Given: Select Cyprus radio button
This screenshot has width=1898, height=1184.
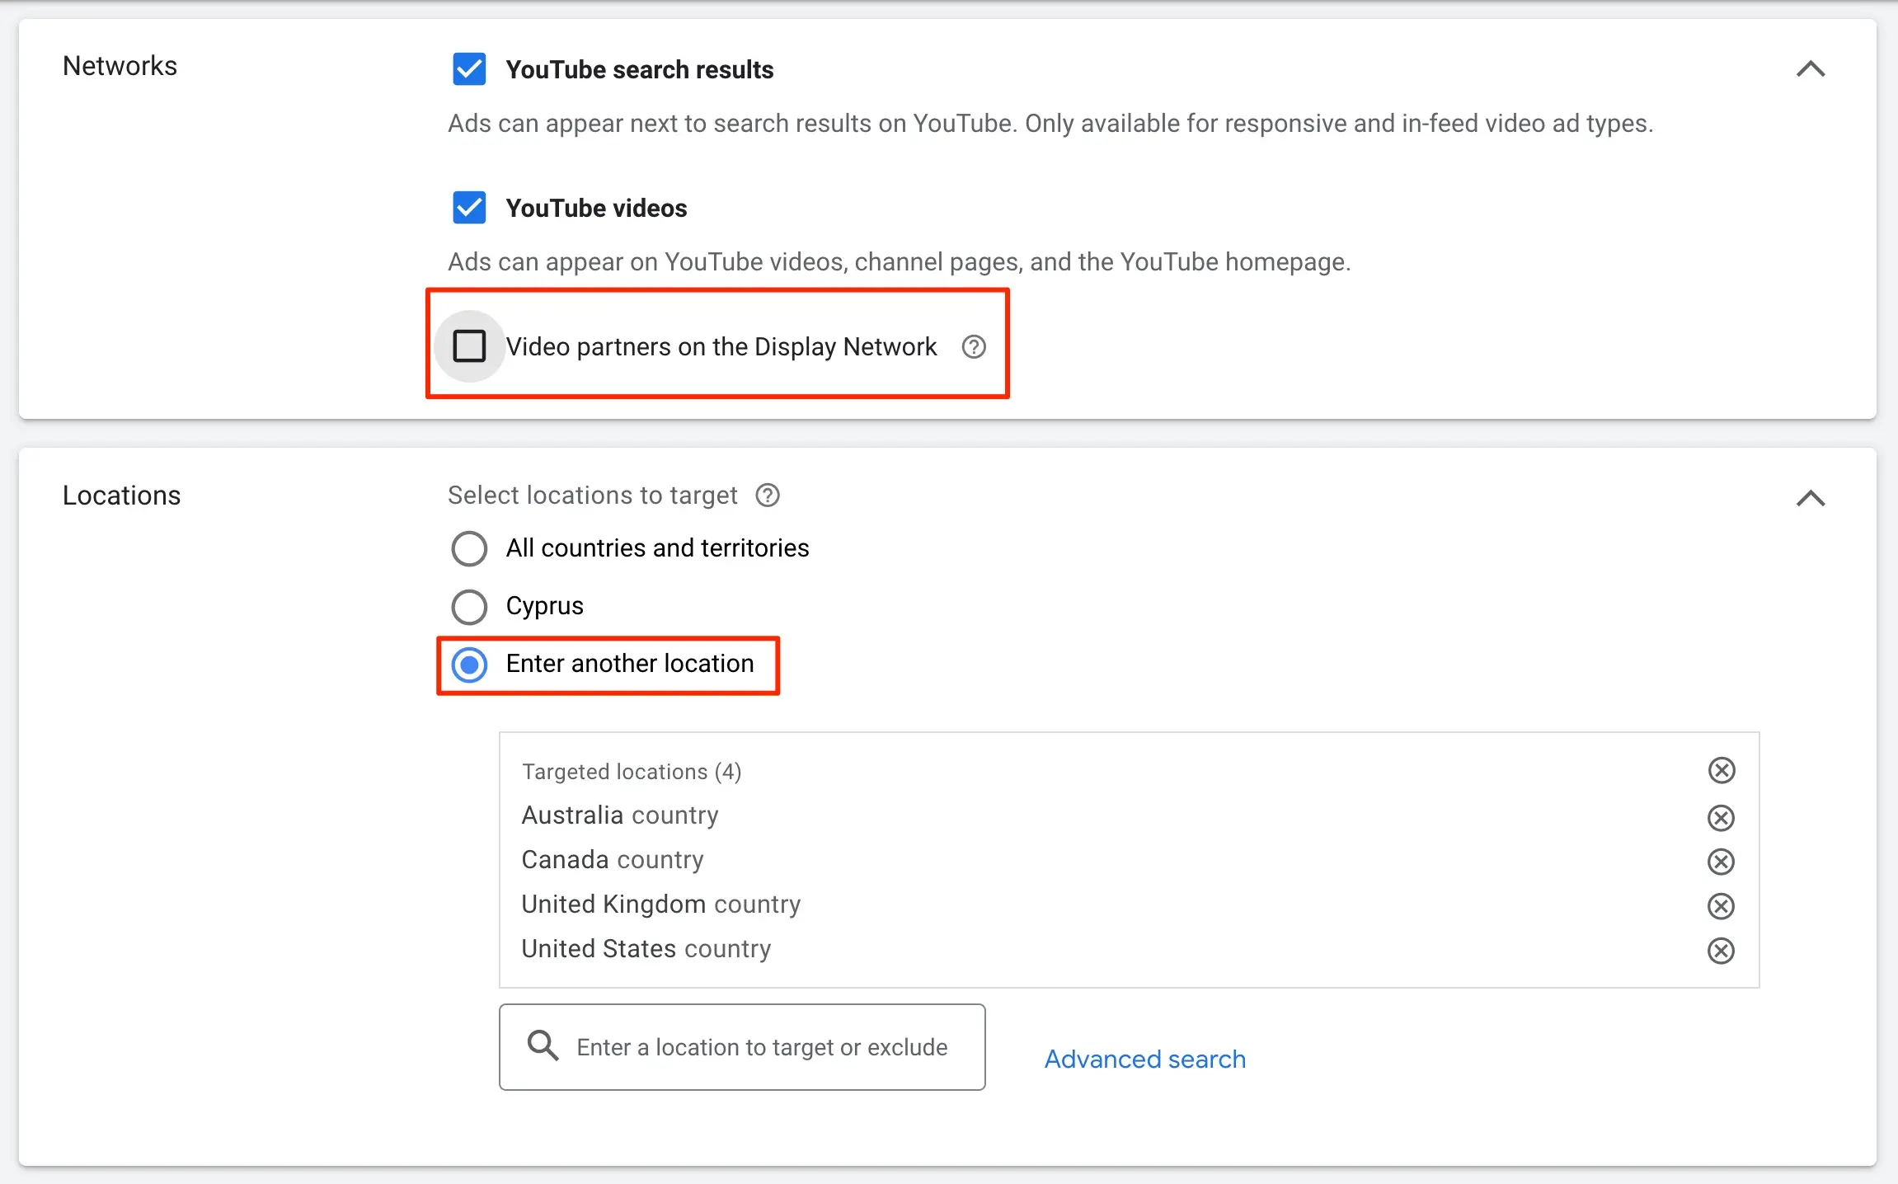Looking at the screenshot, I should coord(467,606).
